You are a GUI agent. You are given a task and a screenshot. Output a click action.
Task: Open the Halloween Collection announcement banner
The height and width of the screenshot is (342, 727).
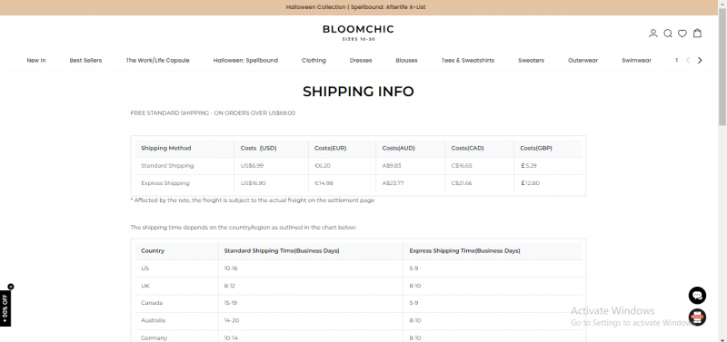coord(355,7)
